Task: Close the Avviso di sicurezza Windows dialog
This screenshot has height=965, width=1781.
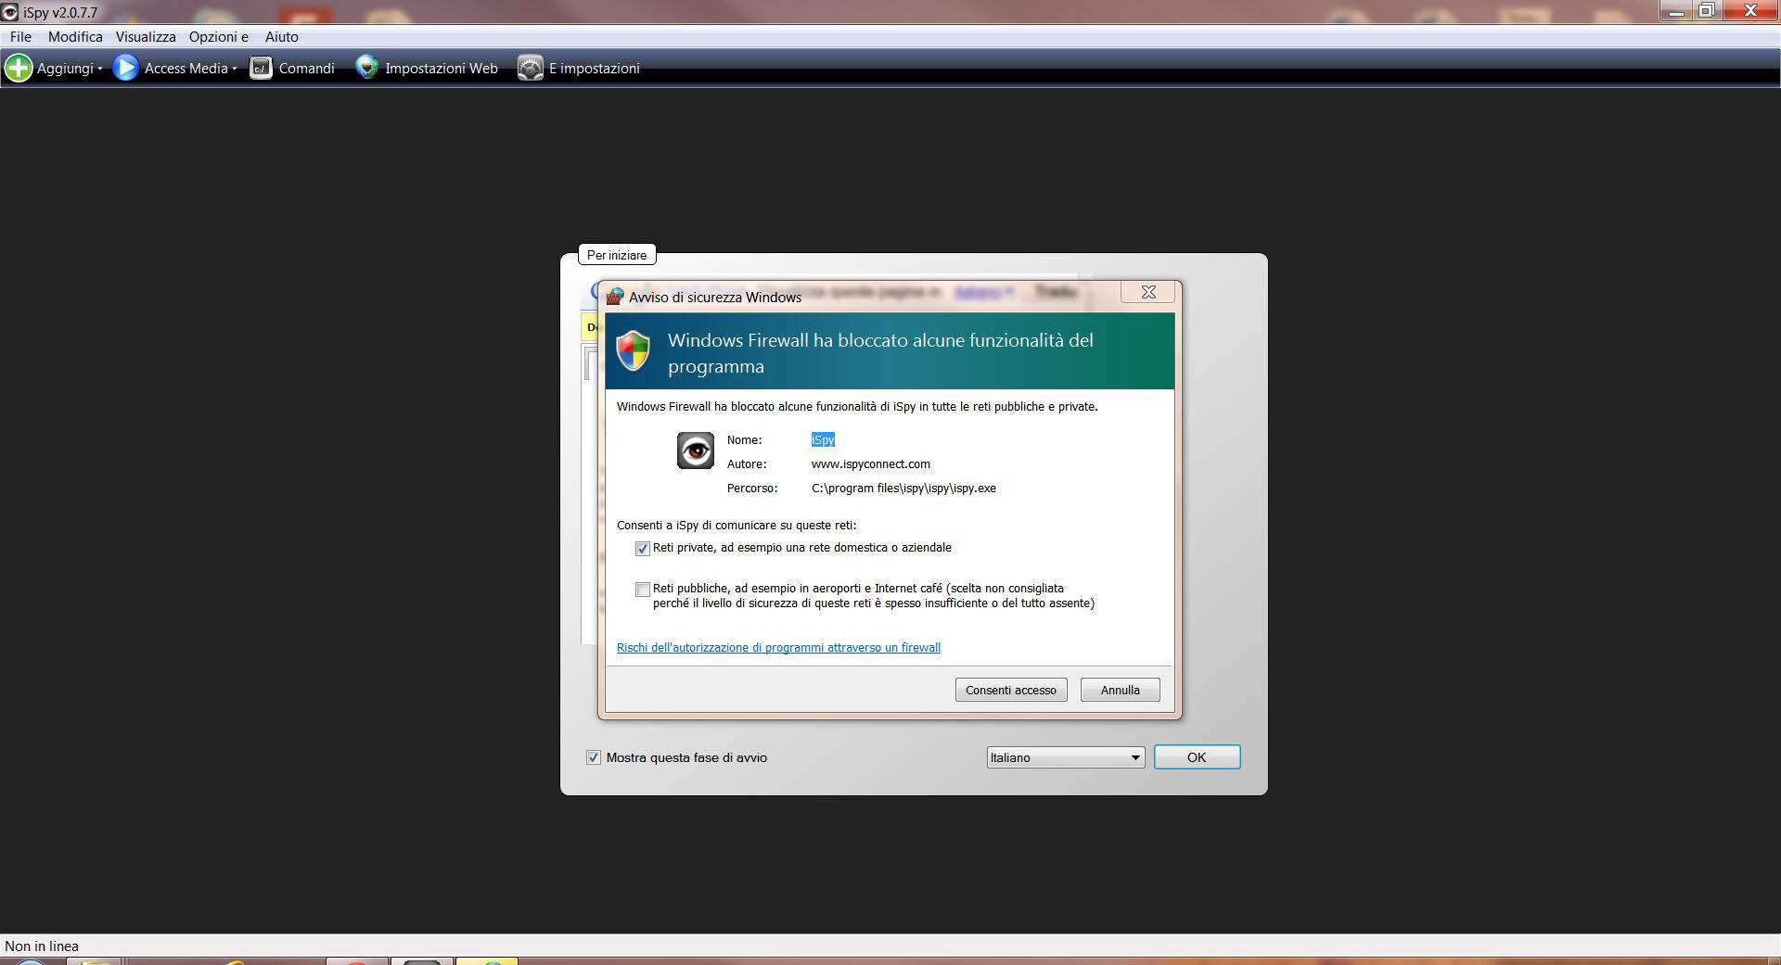Action: pos(1148,292)
